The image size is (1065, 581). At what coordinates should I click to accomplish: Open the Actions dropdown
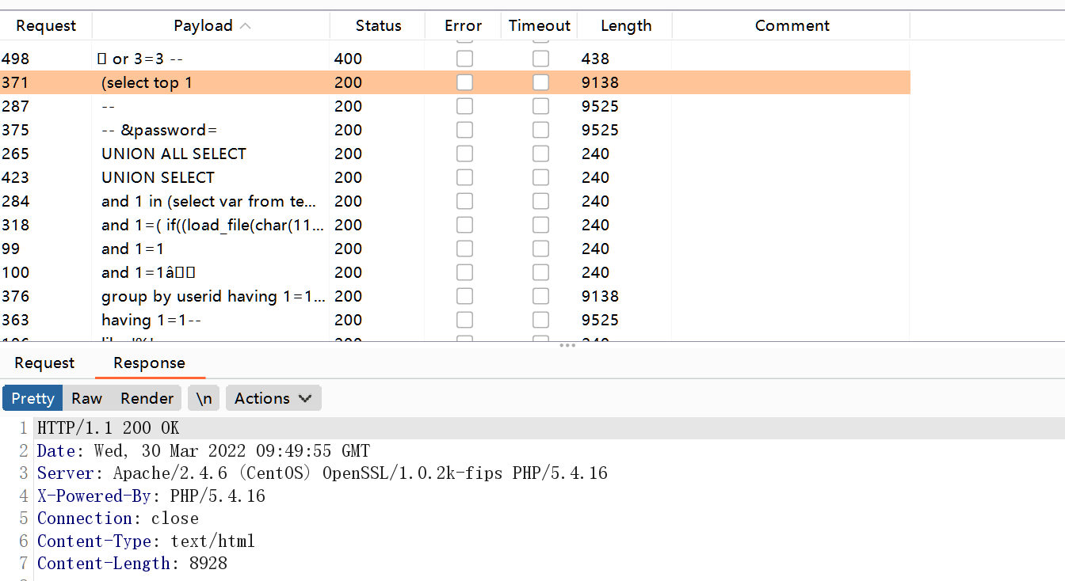[x=273, y=398]
